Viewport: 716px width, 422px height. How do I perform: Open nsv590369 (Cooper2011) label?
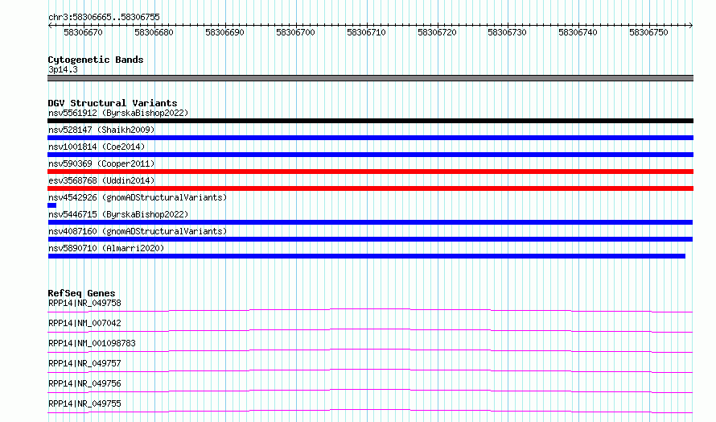(101, 163)
